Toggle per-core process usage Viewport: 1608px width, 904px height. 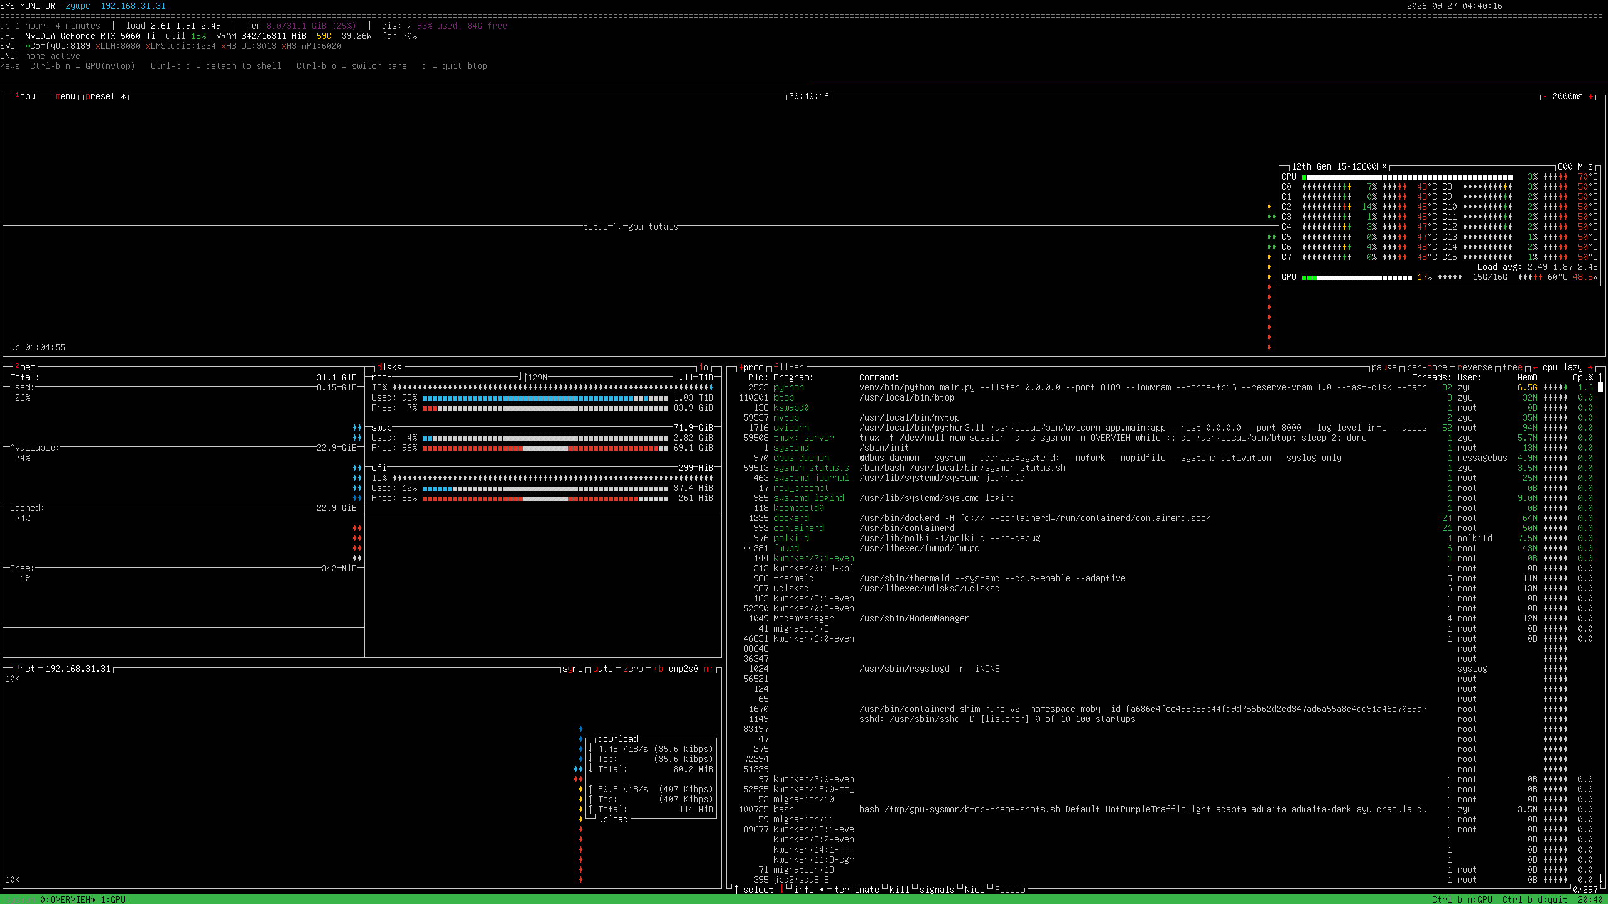click(1427, 367)
